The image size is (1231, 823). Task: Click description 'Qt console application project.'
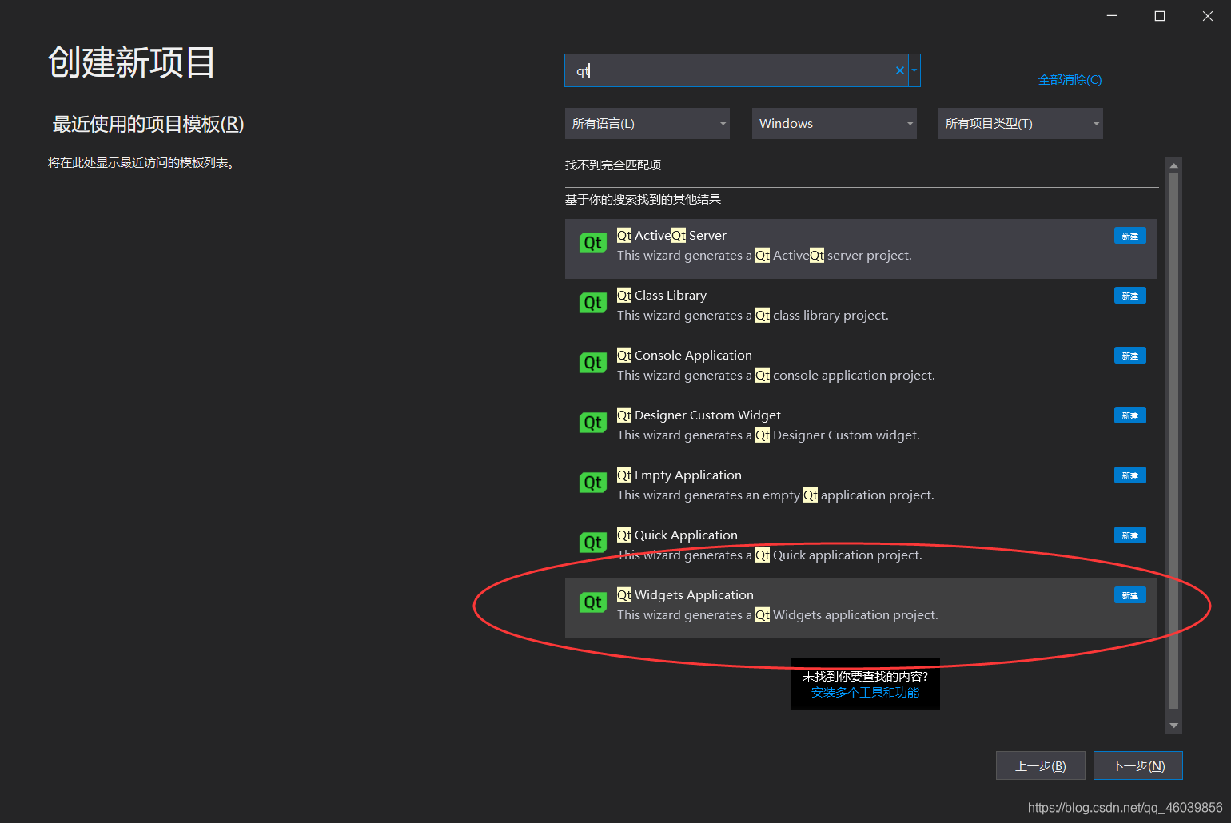coord(845,376)
